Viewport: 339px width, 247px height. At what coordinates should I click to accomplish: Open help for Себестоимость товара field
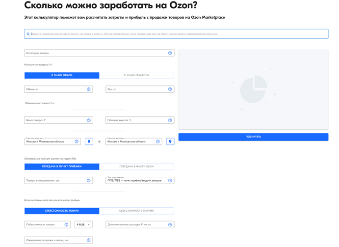point(66,225)
